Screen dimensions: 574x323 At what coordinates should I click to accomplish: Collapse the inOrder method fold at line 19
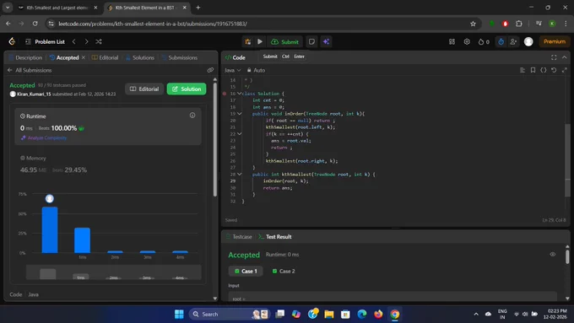click(240, 114)
